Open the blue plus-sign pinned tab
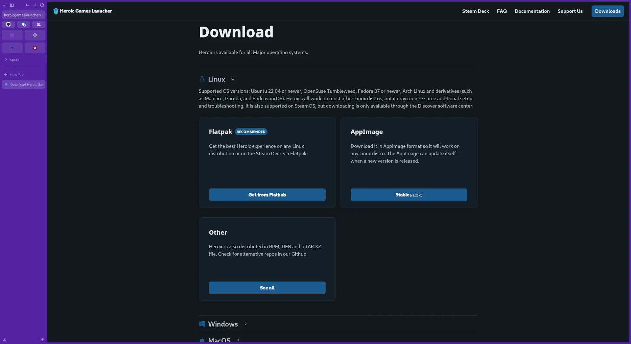The image size is (631, 344). click(x=12, y=48)
